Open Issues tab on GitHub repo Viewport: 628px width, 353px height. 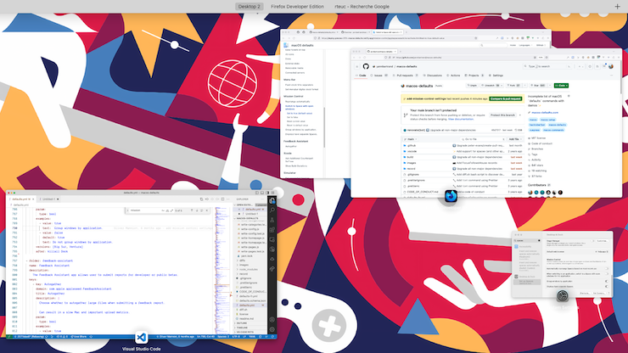pyautogui.click(x=378, y=76)
